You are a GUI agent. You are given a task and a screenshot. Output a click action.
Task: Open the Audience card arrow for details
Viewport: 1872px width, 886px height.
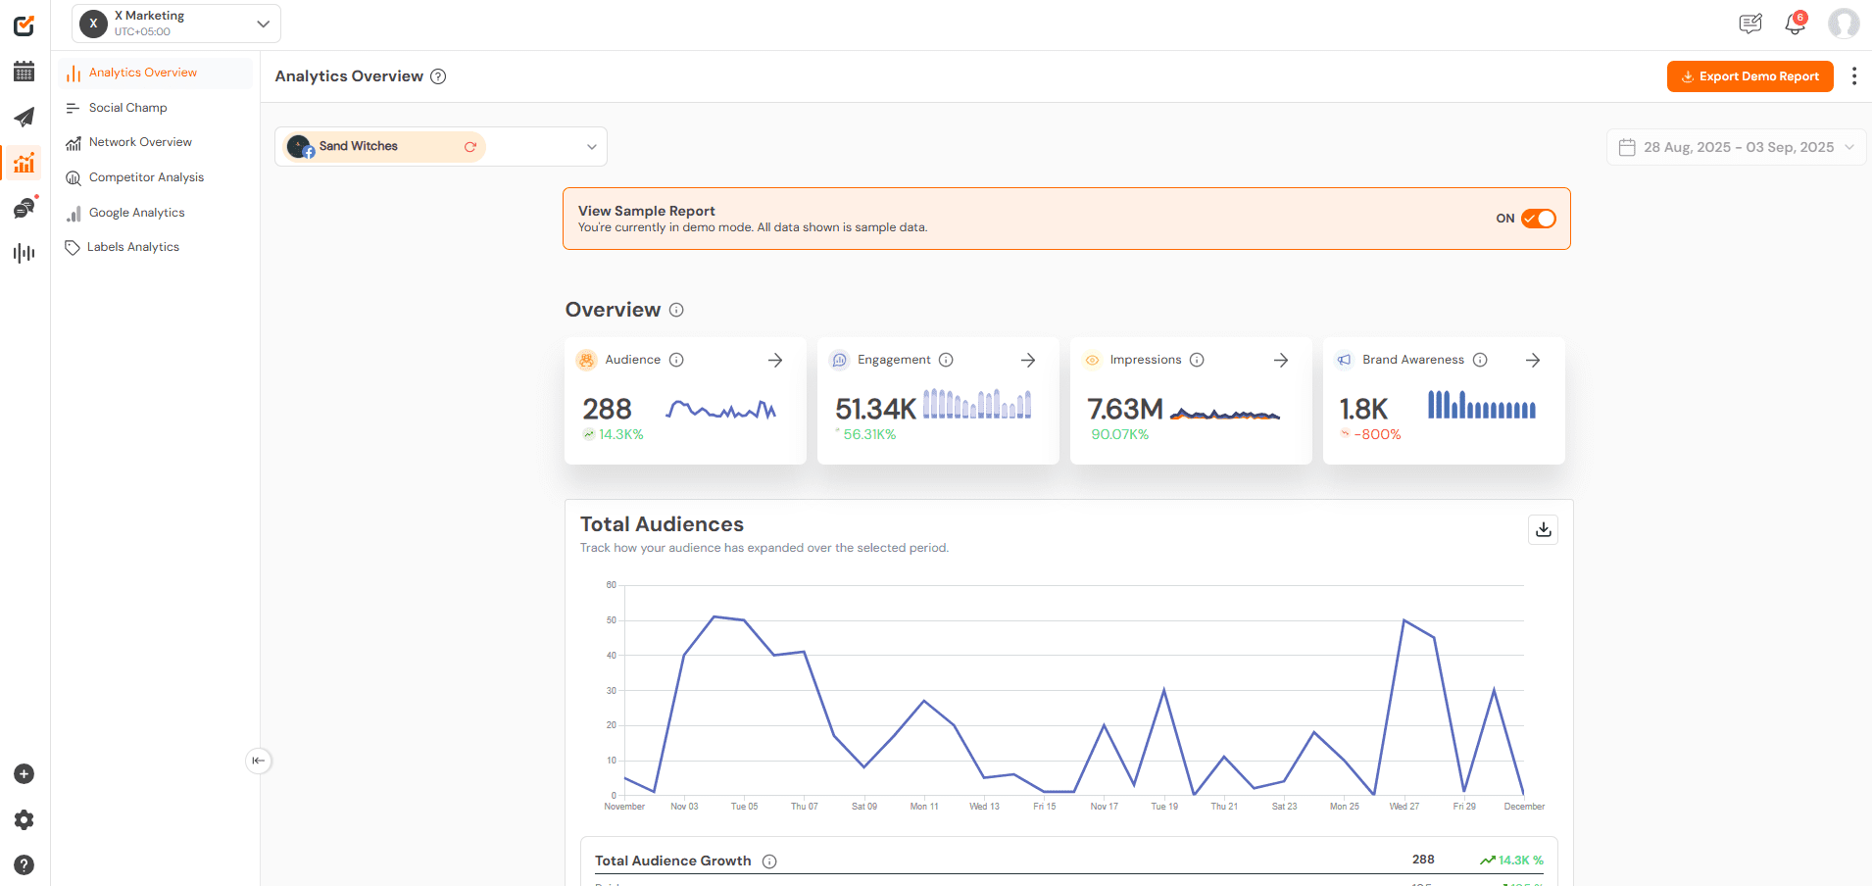click(775, 360)
